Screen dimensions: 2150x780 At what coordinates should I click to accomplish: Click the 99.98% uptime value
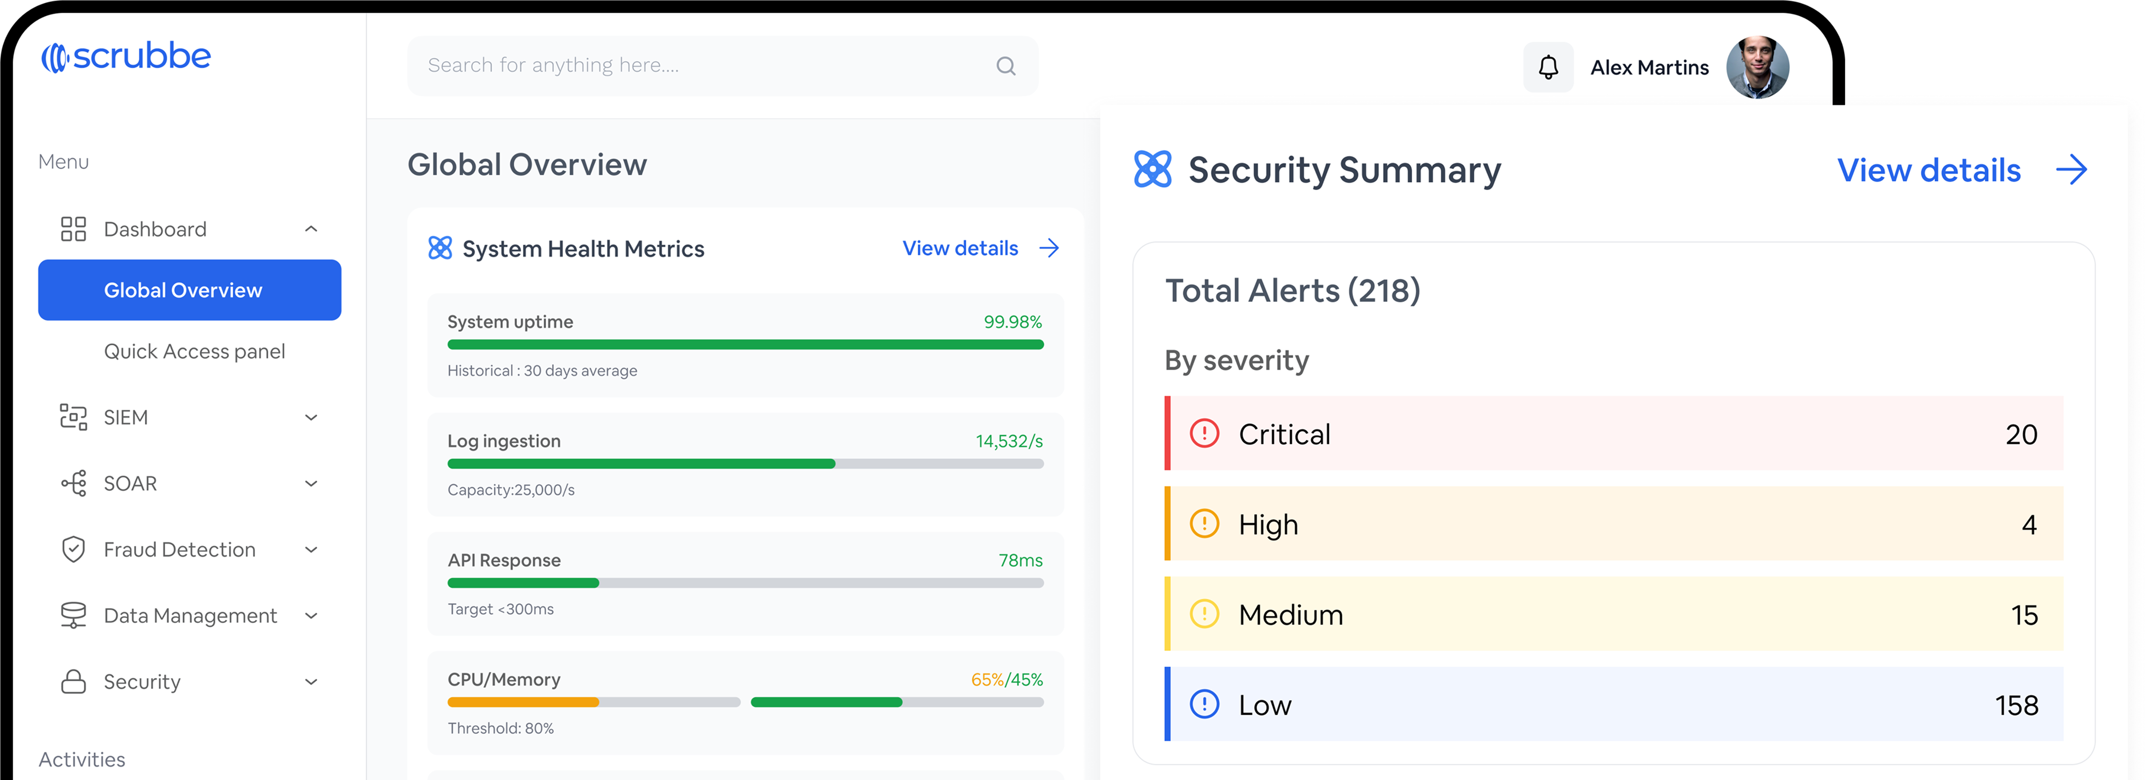tap(1012, 321)
